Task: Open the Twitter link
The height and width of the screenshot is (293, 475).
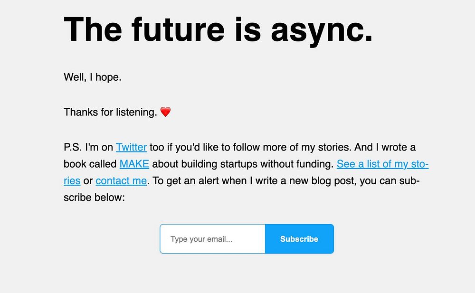Action: 131,147
